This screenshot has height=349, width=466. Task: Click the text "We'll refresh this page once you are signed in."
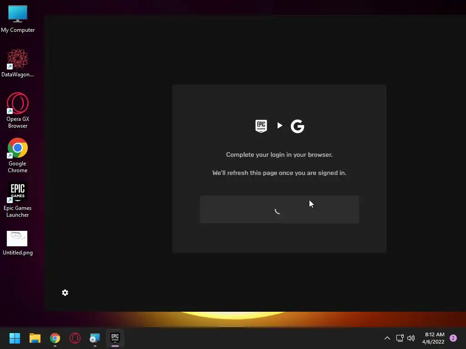pos(279,173)
